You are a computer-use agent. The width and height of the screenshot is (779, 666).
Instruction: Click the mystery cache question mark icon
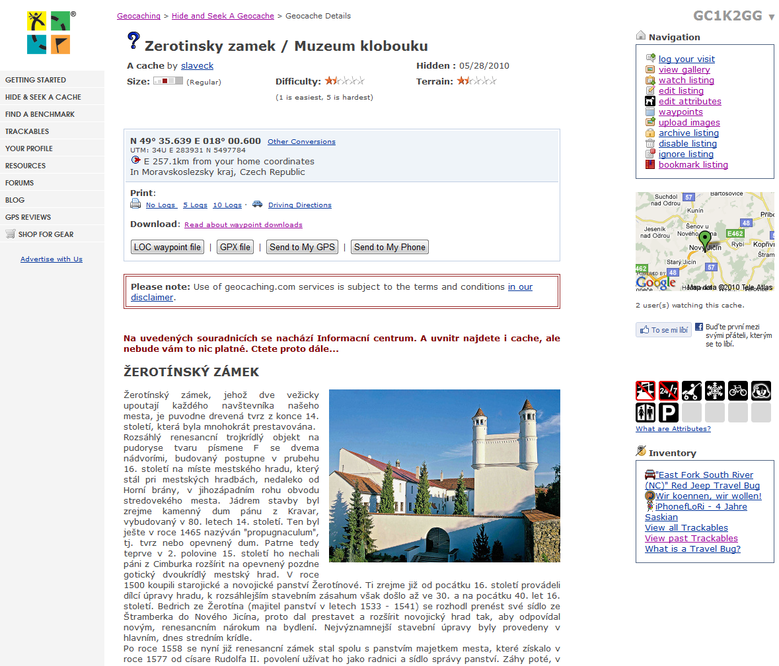[x=133, y=41]
